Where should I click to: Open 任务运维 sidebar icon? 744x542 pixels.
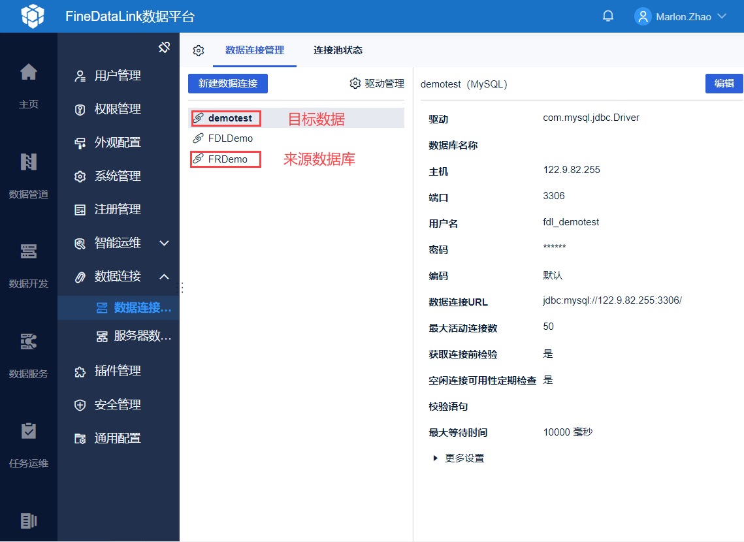click(x=29, y=430)
